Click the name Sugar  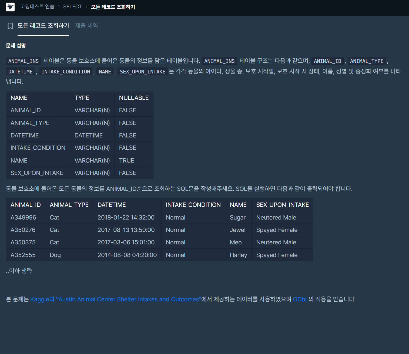[x=238, y=218]
